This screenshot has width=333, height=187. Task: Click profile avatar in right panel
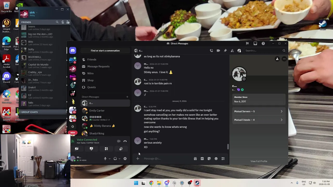click(239, 74)
